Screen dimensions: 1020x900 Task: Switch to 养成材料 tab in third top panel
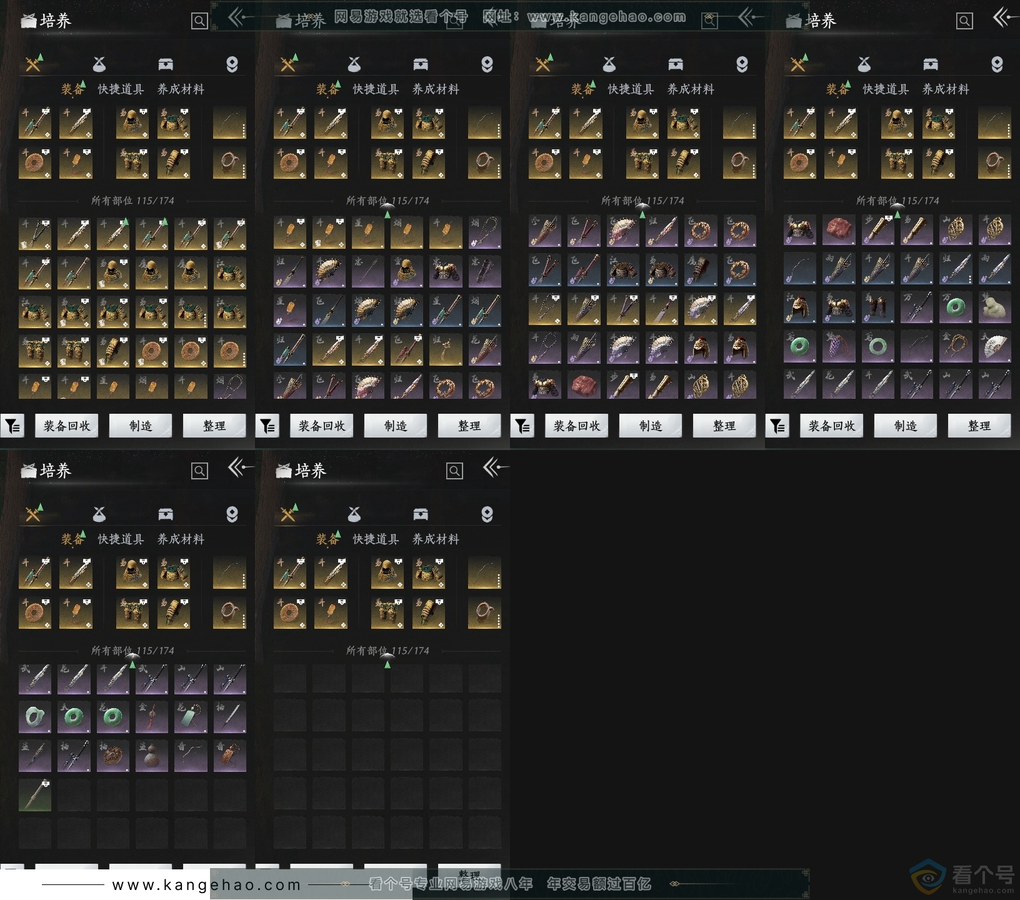(x=691, y=89)
